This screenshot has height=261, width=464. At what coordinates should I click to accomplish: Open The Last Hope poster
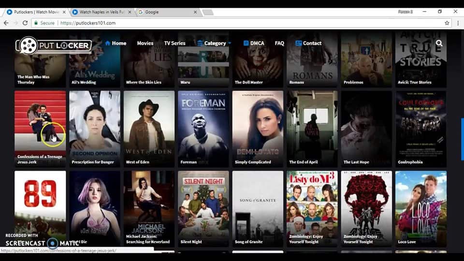(366, 129)
